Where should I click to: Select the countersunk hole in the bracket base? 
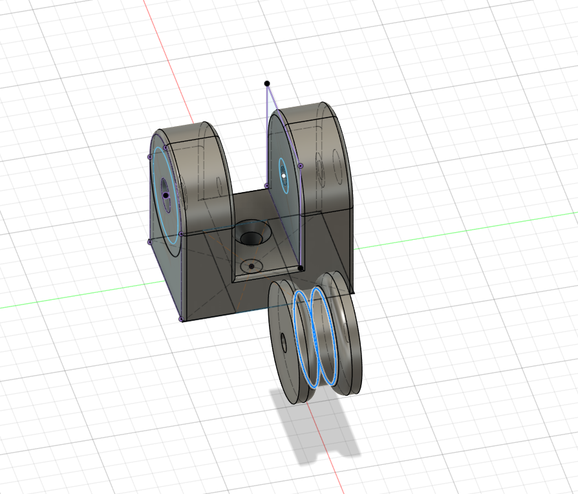pos(253,233)
